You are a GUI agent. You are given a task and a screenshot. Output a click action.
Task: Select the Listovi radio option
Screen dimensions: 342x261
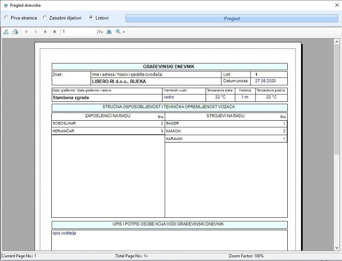91,18
